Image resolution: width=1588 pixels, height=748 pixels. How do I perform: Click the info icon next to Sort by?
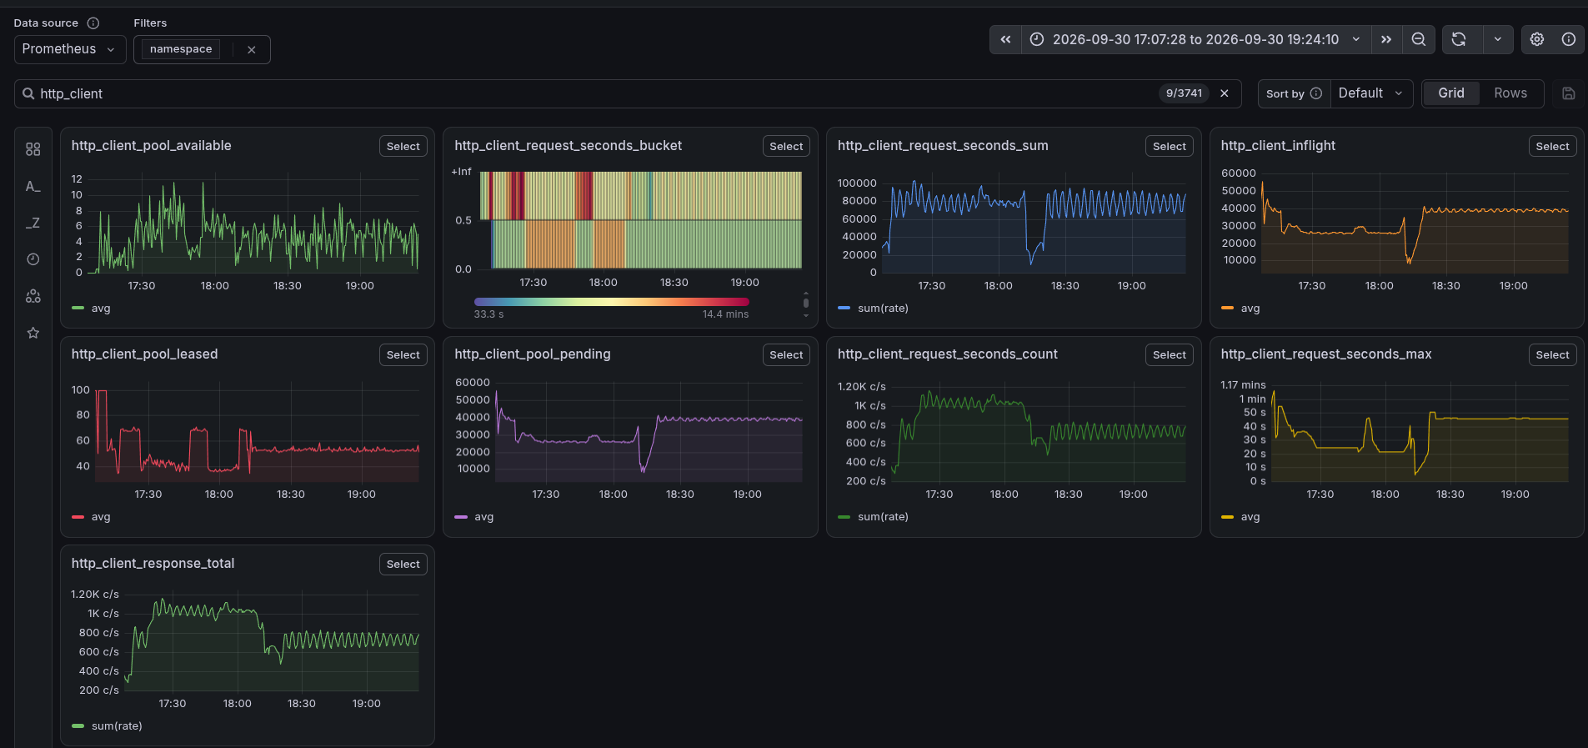[1316, 93]
